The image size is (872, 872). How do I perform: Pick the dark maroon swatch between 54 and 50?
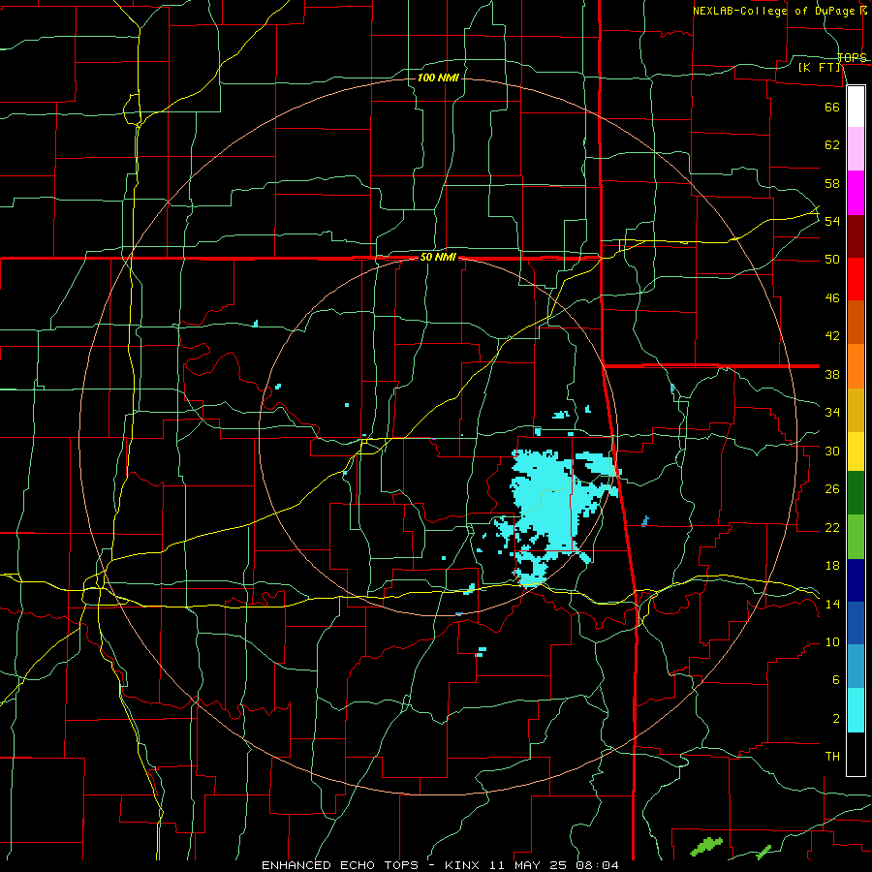[x=856, y=236]
